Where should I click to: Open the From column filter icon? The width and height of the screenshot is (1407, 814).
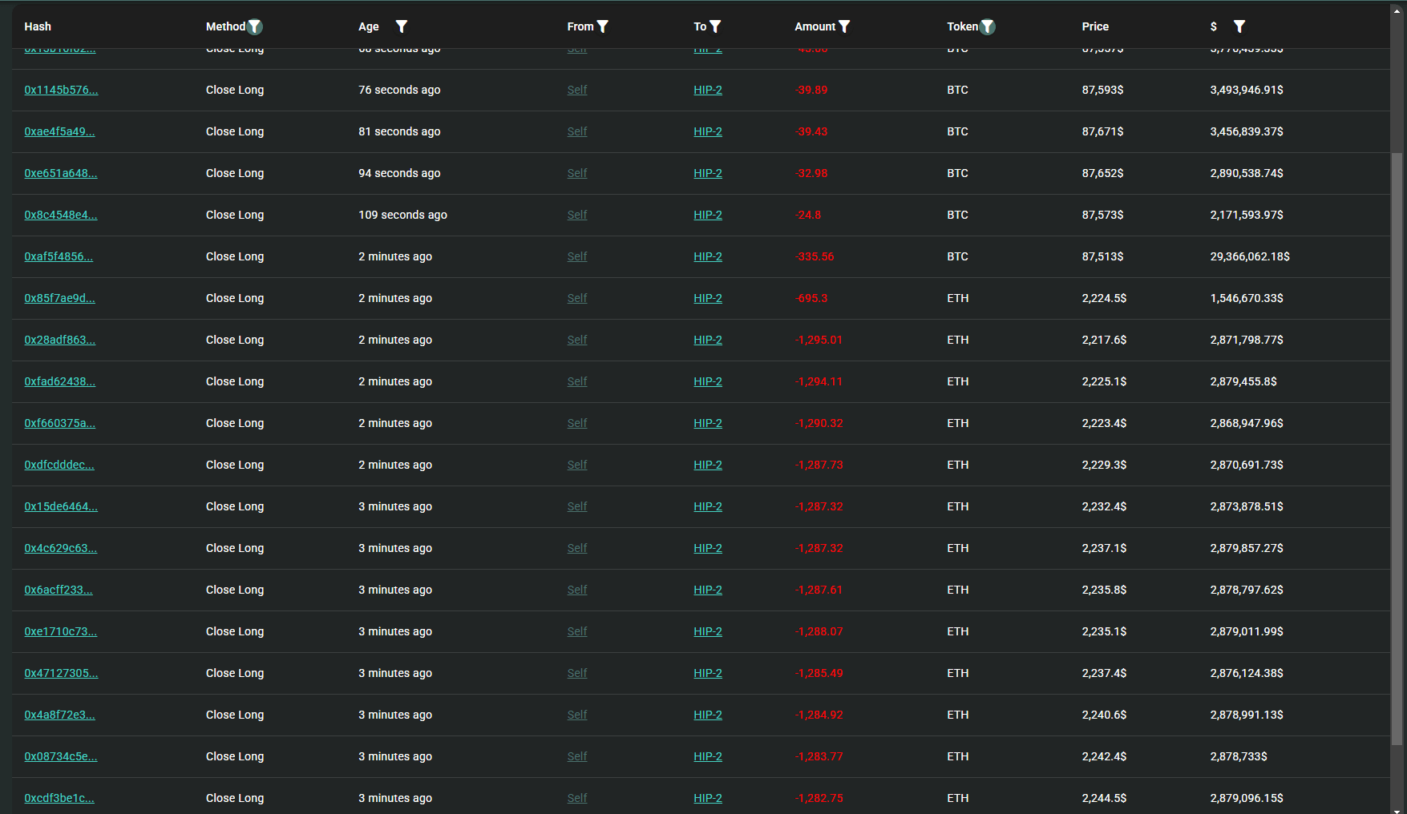(x=603, y=26)
